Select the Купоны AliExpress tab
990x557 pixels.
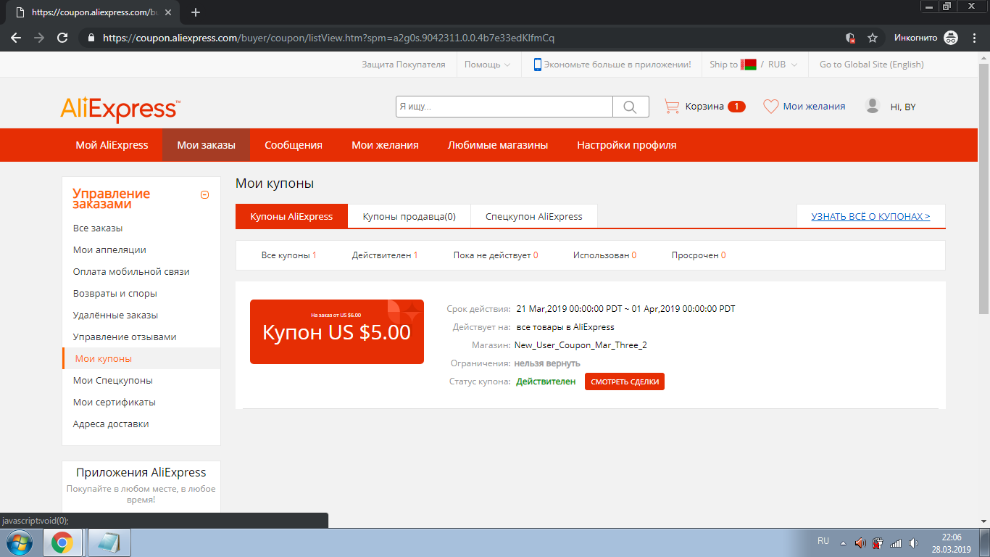pos(291,216)
